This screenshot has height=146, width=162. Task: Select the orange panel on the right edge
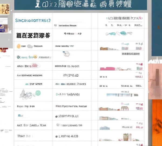[157, 123]
